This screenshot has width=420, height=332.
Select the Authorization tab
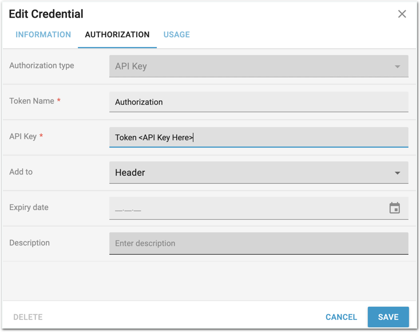coord(117,35)
